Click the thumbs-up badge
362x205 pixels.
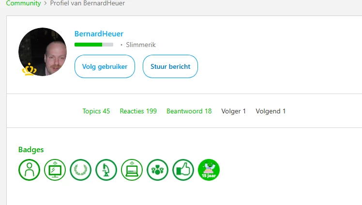183,170
